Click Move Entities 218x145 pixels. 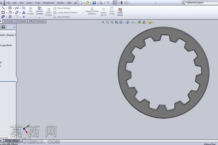[62, 17]
